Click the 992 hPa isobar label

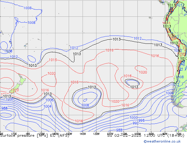[136, 123]
